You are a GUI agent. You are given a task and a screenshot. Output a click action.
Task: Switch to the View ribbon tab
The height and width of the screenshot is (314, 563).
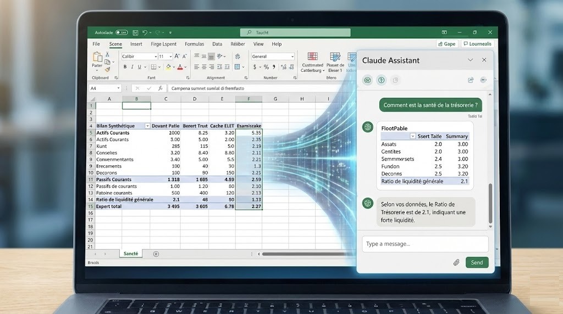[x=258, y=44]
